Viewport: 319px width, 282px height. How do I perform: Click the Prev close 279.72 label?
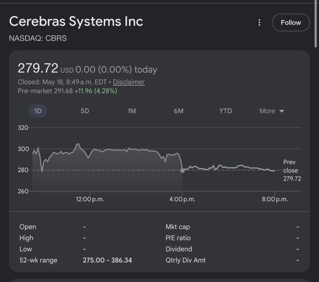(x=292, y=170)
